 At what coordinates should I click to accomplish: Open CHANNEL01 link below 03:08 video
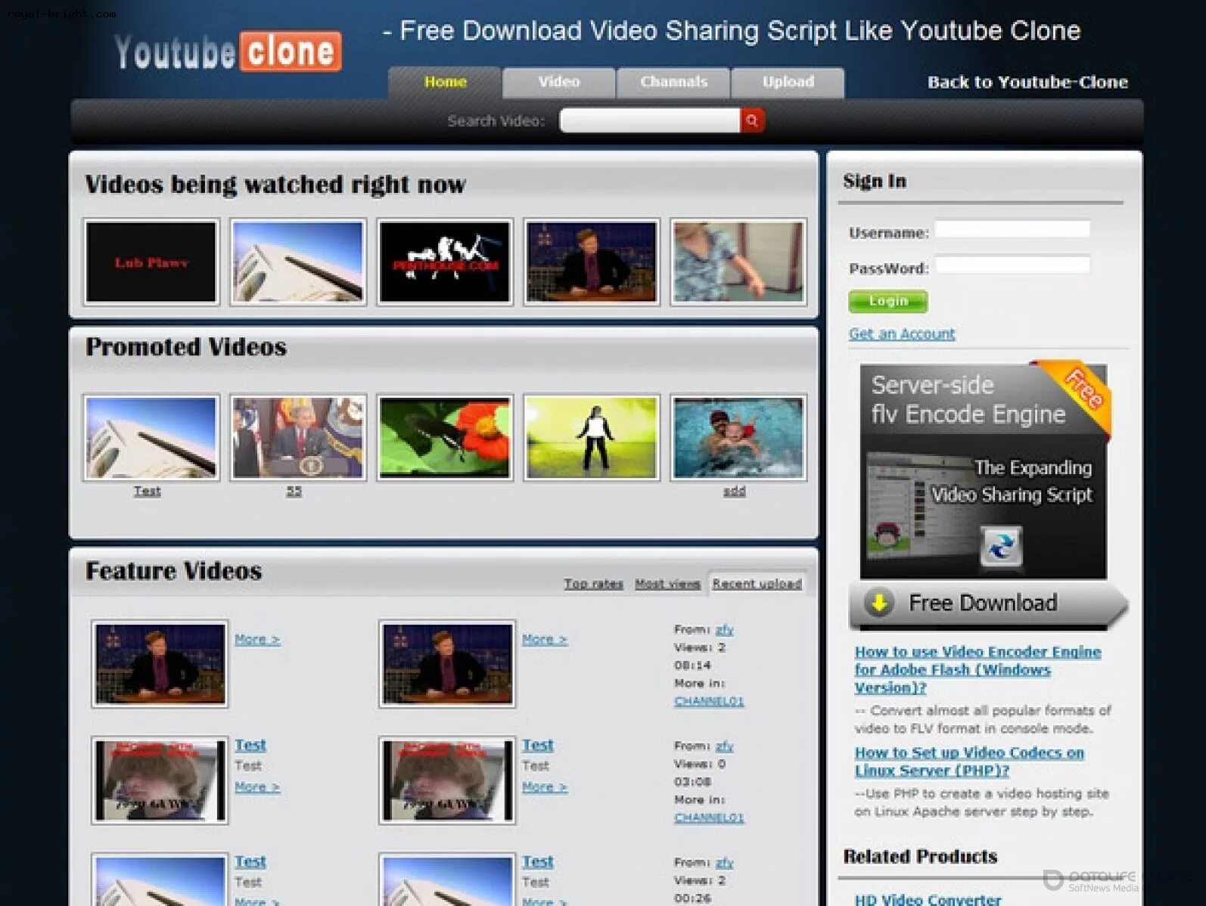point(709,818)
